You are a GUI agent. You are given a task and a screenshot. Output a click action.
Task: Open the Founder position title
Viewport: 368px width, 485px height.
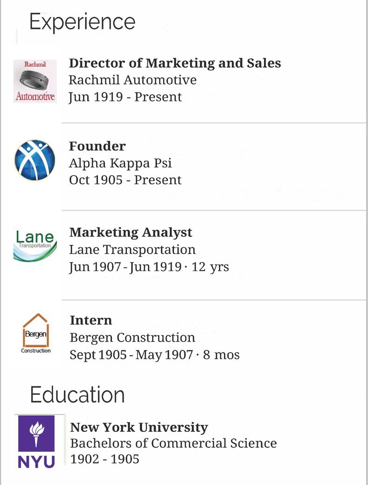pyautogui.click(x=97, y=146)
